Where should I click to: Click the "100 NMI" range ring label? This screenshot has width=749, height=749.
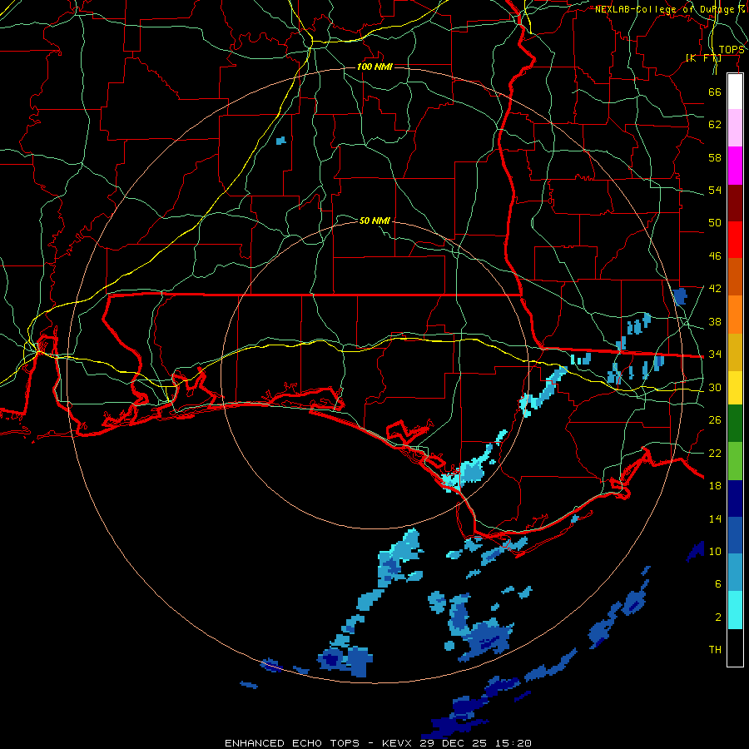point(374,67)
